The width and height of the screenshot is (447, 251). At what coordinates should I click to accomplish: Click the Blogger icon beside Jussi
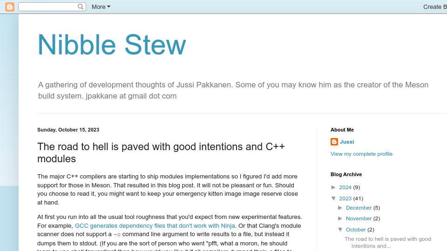[x=334, y=142]
